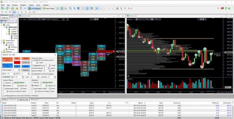Enable cancel-if-price-moved checkbox under limit order

pyautogui.click(x=32, y=60)
